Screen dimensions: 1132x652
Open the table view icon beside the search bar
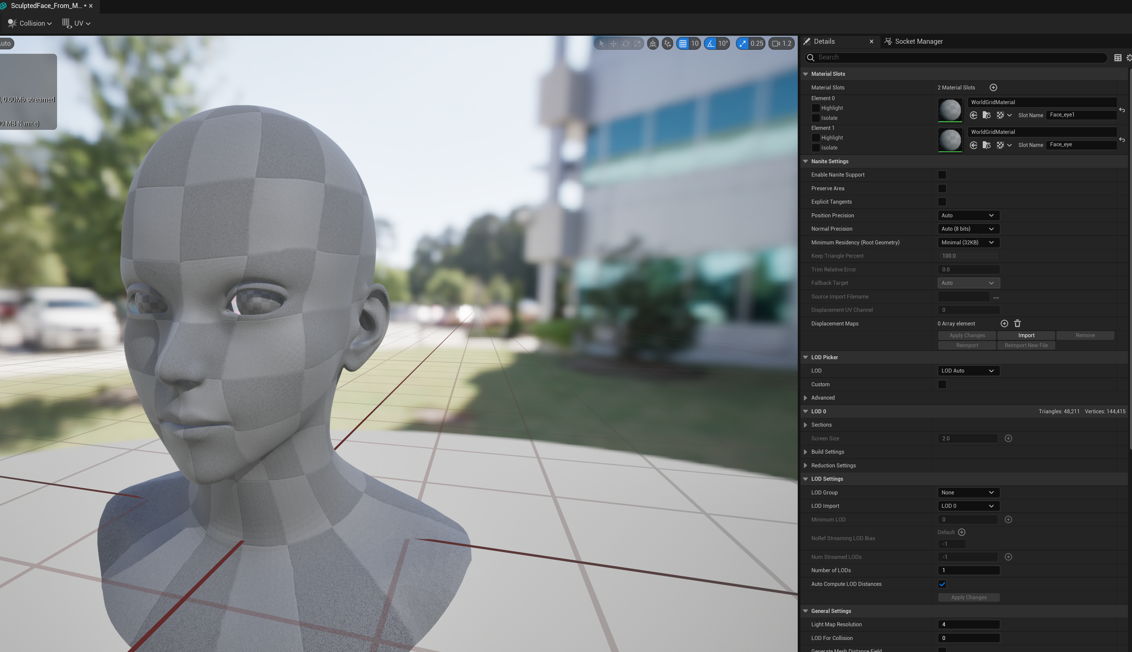(x=1118, y=58)
